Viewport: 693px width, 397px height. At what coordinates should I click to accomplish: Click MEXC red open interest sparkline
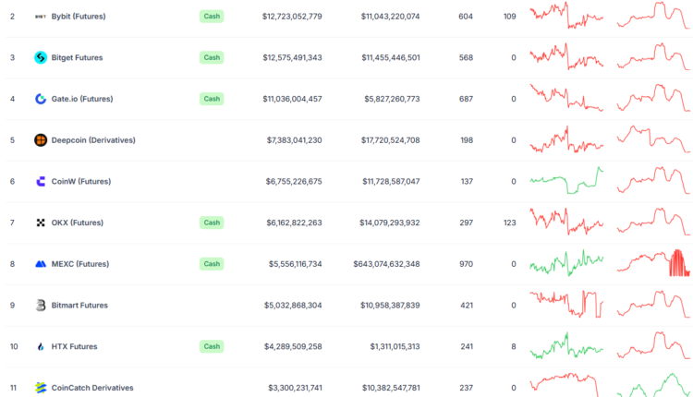(653, 263)
